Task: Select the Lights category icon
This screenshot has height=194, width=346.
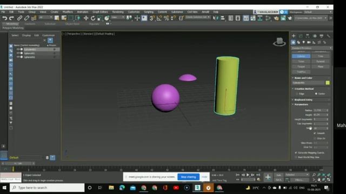Action: [304, 42]
